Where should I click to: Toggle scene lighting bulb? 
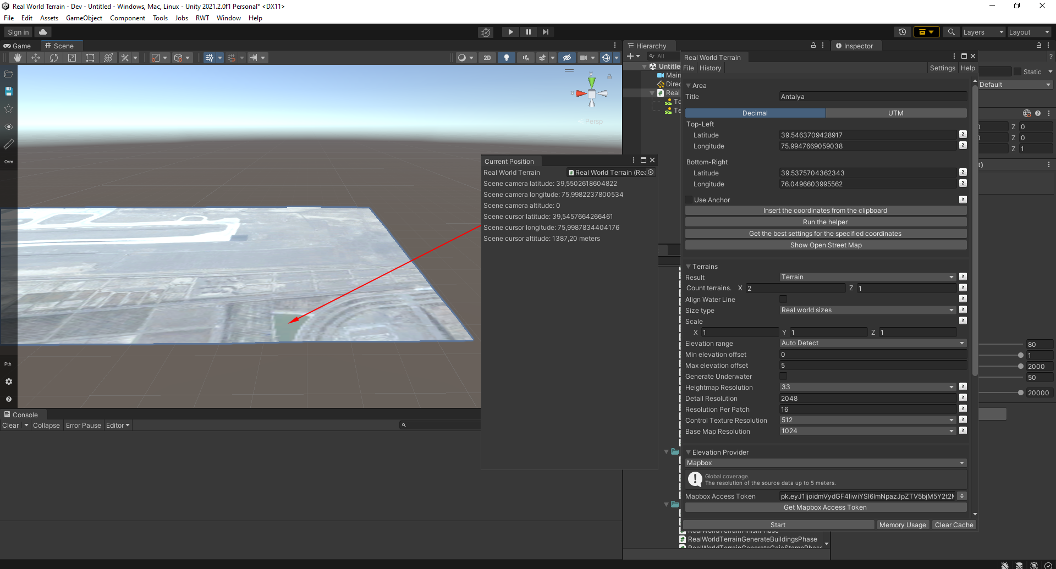click(x=507, y=58)
